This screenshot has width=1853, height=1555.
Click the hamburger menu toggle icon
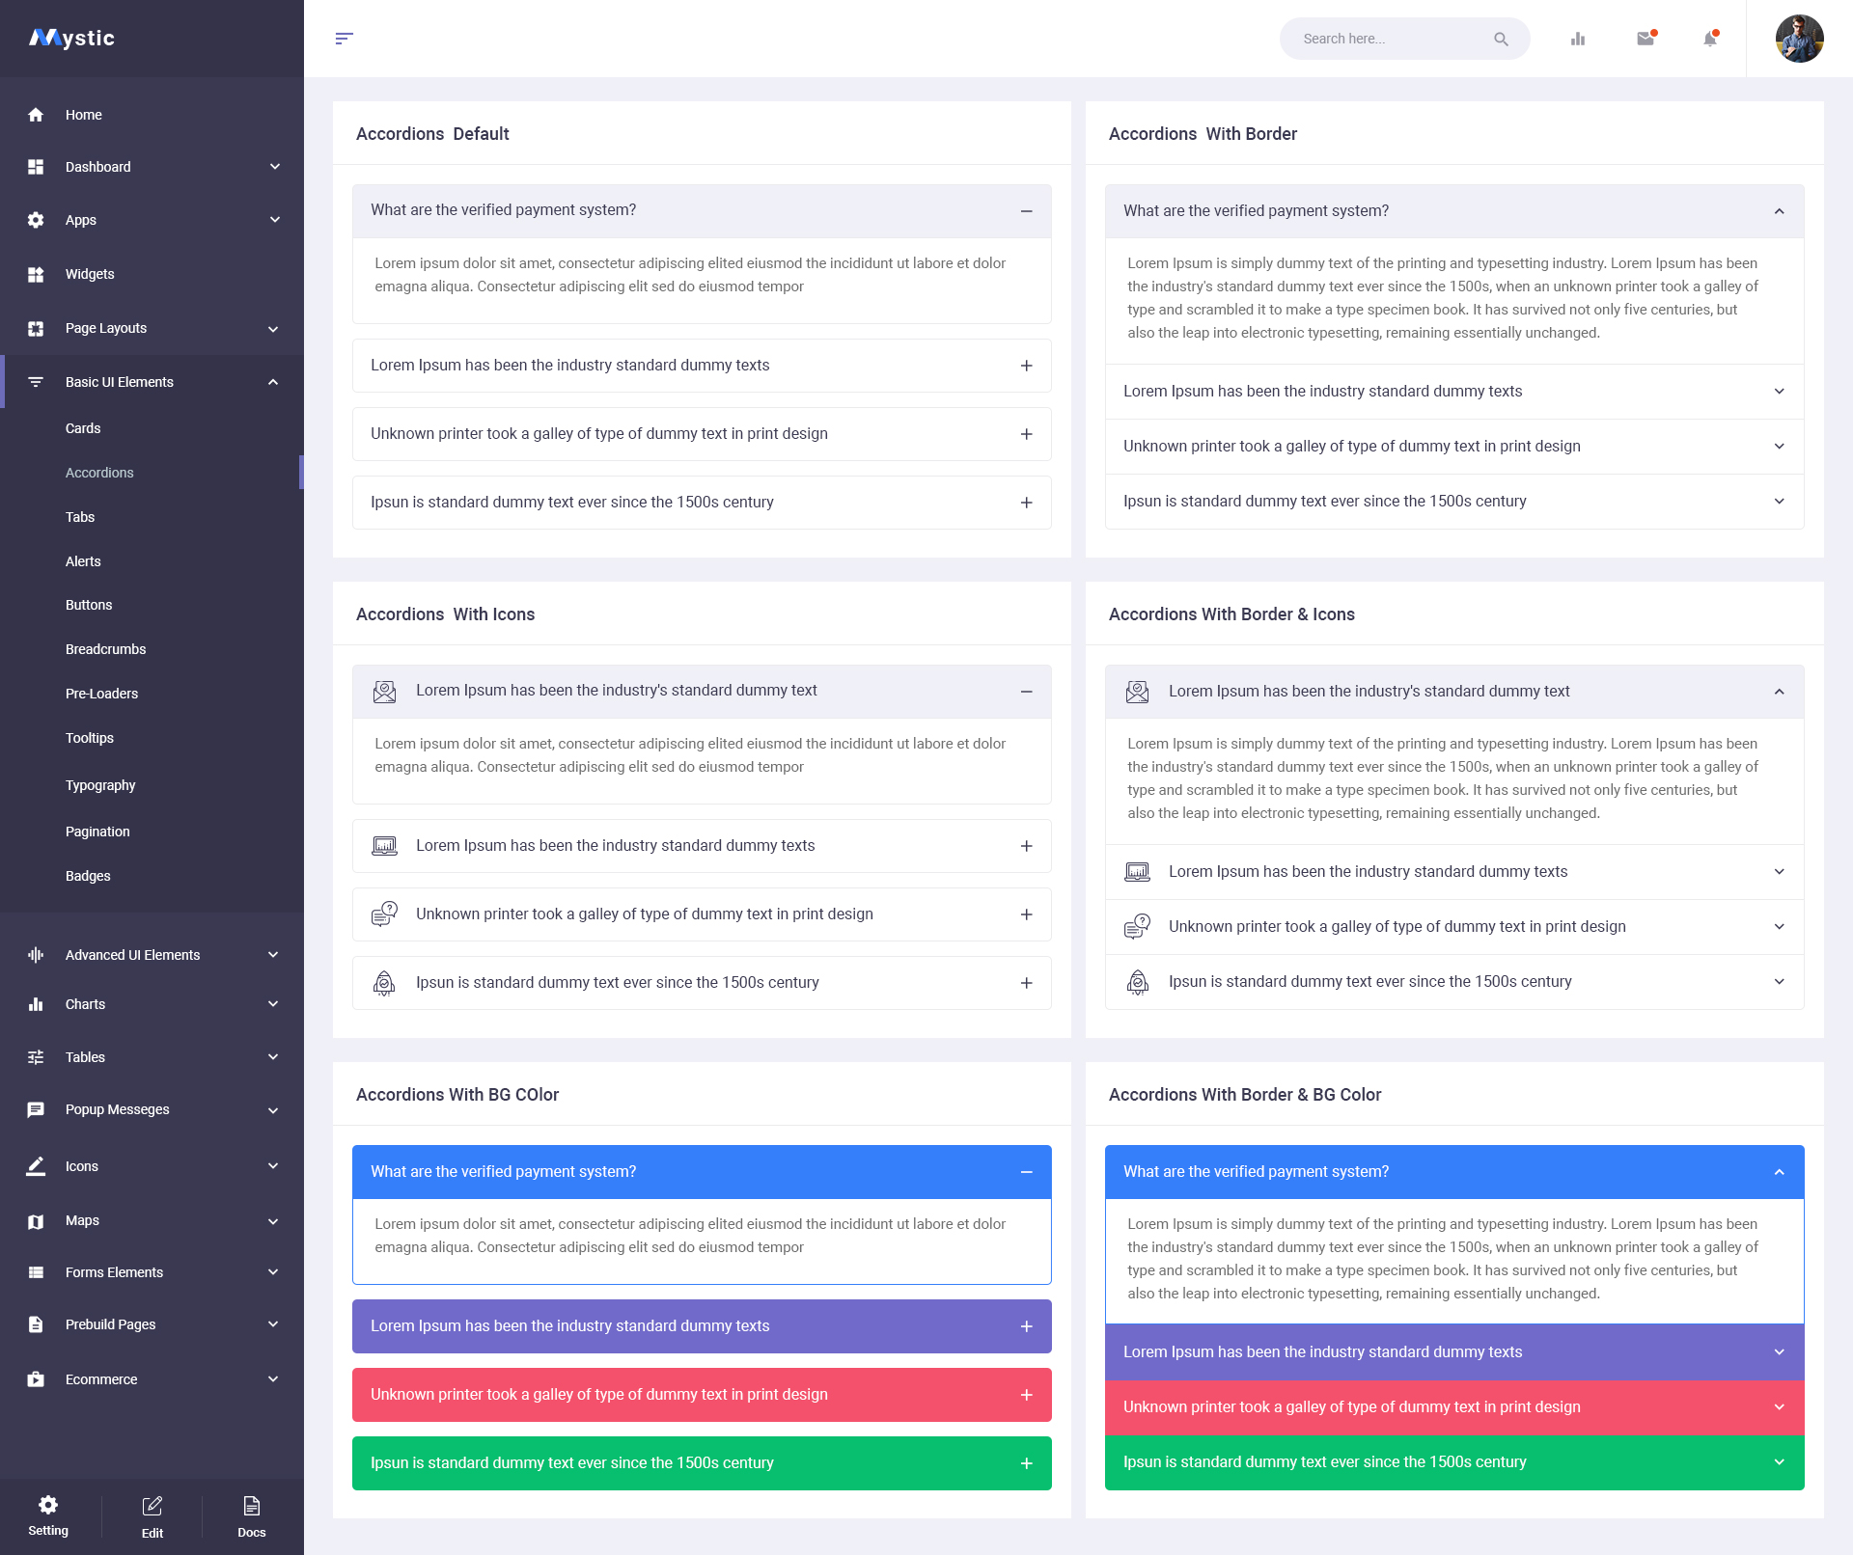(x=344, y=39)
